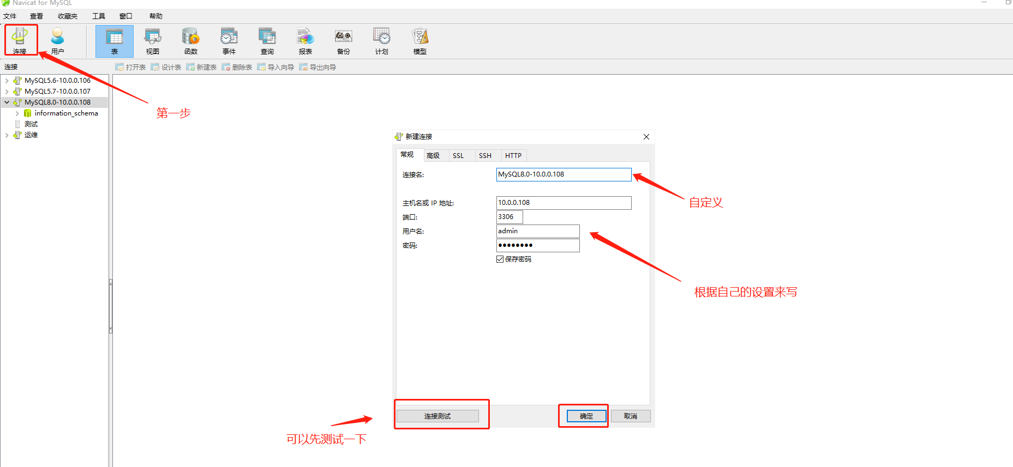Click 导出向导 (Export Wizard) in object toolbar
Image resolution: width=1013 pixels, height=467 pixels.
pyautogui.click(x=317, y=67)
